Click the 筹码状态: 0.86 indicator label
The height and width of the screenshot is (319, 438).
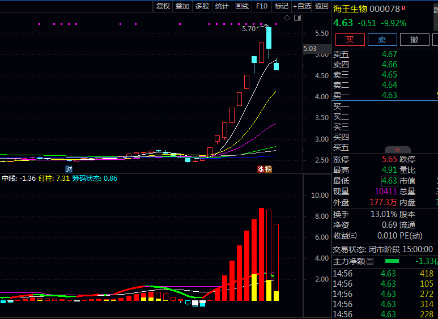(x=95, y=178)
